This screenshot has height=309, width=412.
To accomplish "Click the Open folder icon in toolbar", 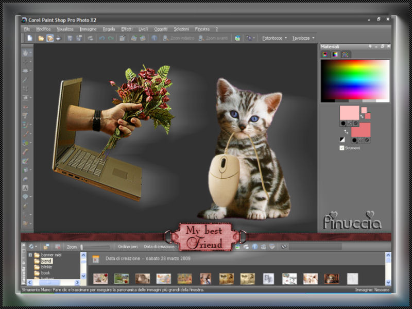I will click(x=40, y=38).
